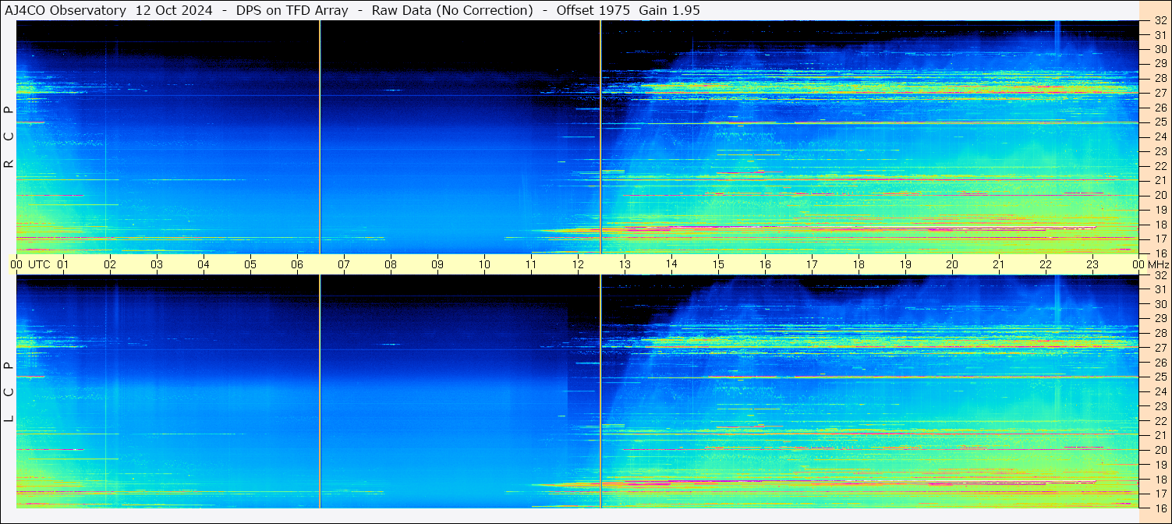The image size is (1172, 524).
Task: Click the AJ4CO Observatory title text
Action: point(66,10)
